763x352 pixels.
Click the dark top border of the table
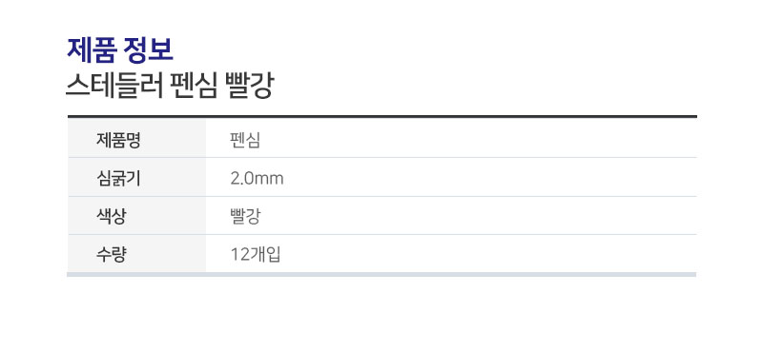click(x=382, y=116)
